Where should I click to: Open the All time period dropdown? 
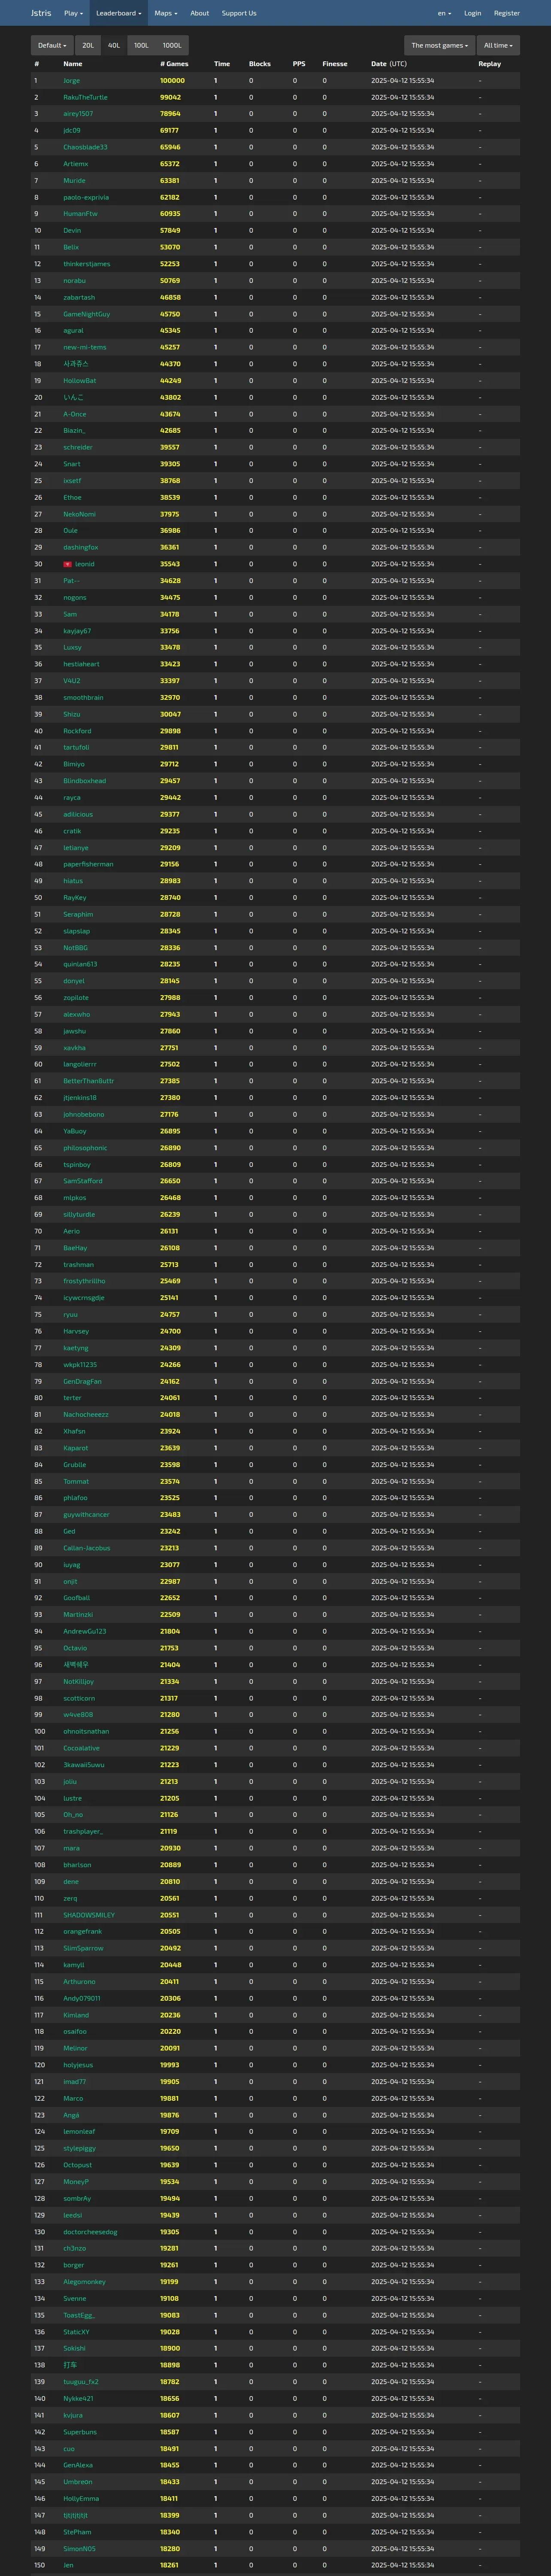point(498,45)
